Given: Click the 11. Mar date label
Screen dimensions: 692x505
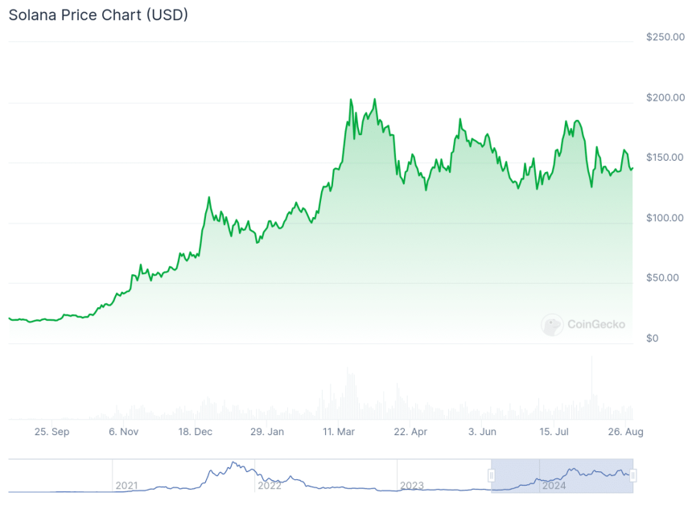Looking at the screenshot, I should [339, 432].
